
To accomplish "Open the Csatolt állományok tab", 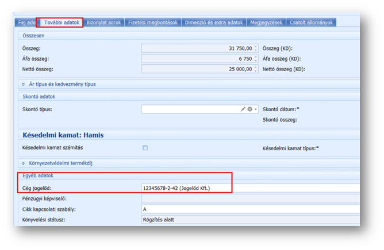I will coord(311,22).
